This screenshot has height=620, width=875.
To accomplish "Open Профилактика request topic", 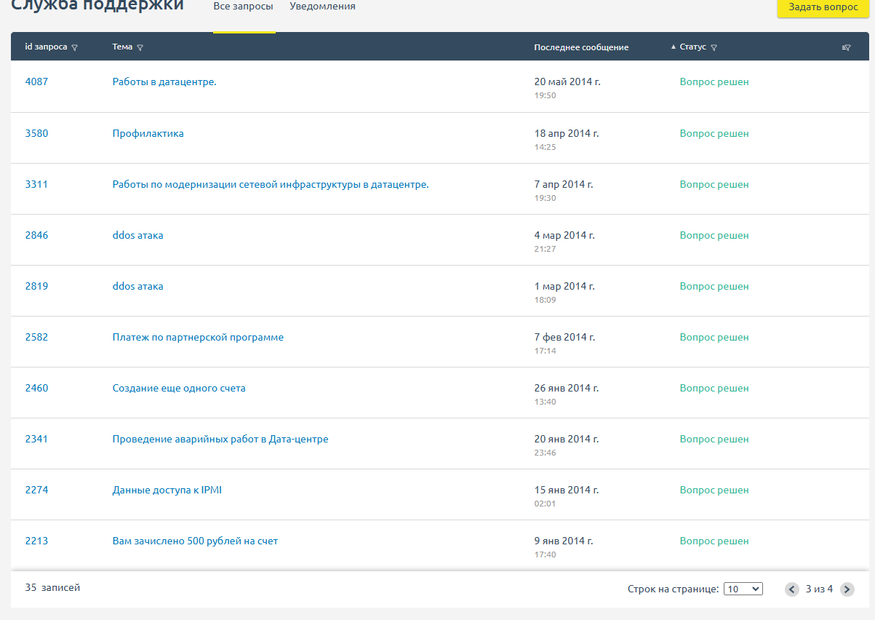I will pyautogui.click(x=148, y=134).
